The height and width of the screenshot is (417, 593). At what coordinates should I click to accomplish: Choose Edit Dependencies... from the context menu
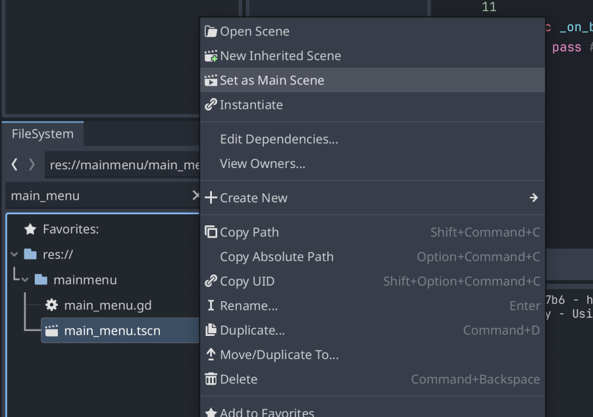point(279,139)
